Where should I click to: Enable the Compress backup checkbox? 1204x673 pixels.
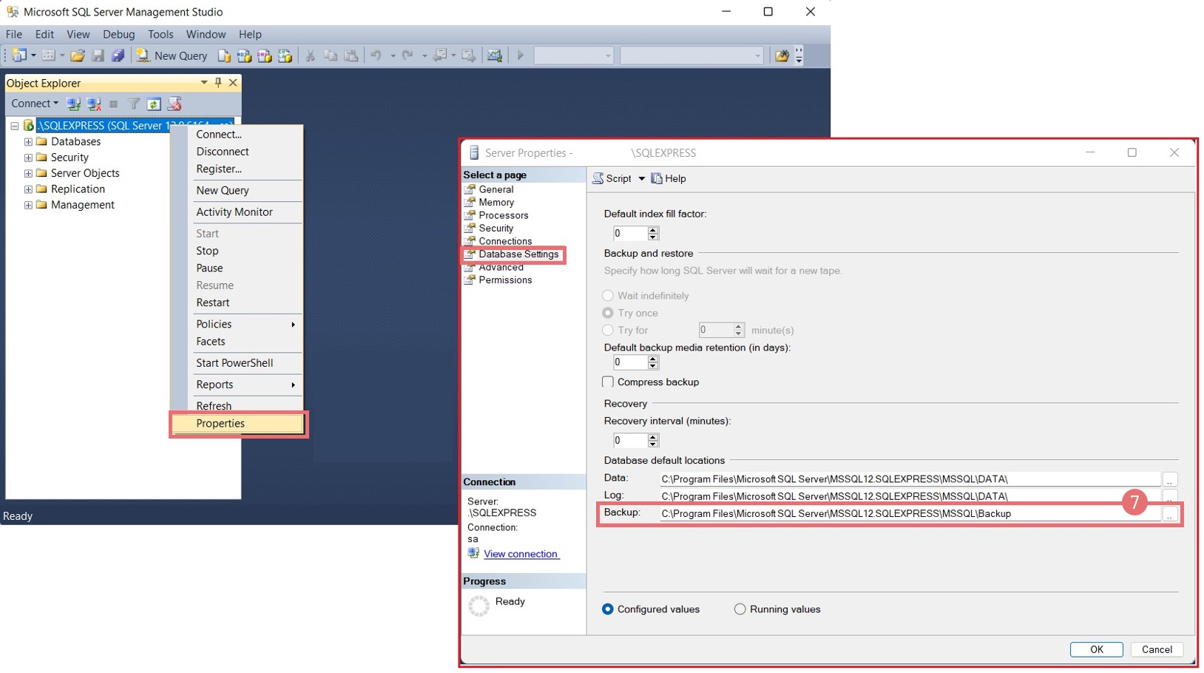tap(608, 382)
